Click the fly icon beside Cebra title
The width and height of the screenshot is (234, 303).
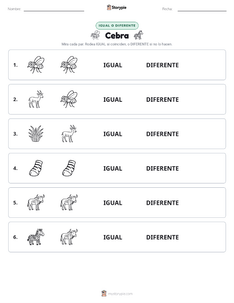click(95, 35)
